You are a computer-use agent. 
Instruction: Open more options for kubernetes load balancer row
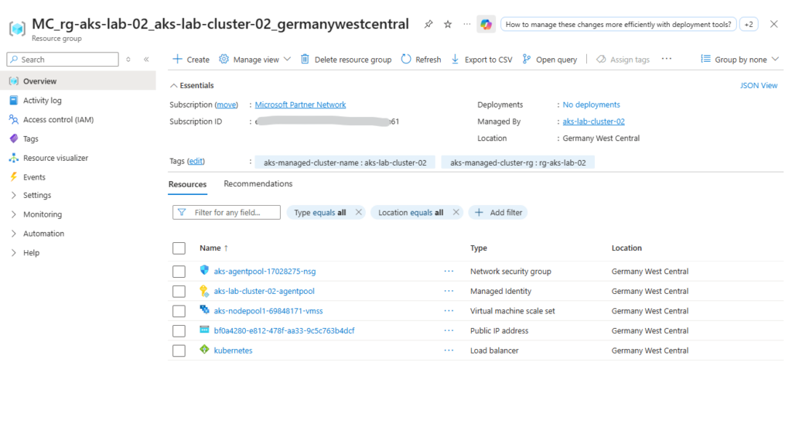[449, 350]
